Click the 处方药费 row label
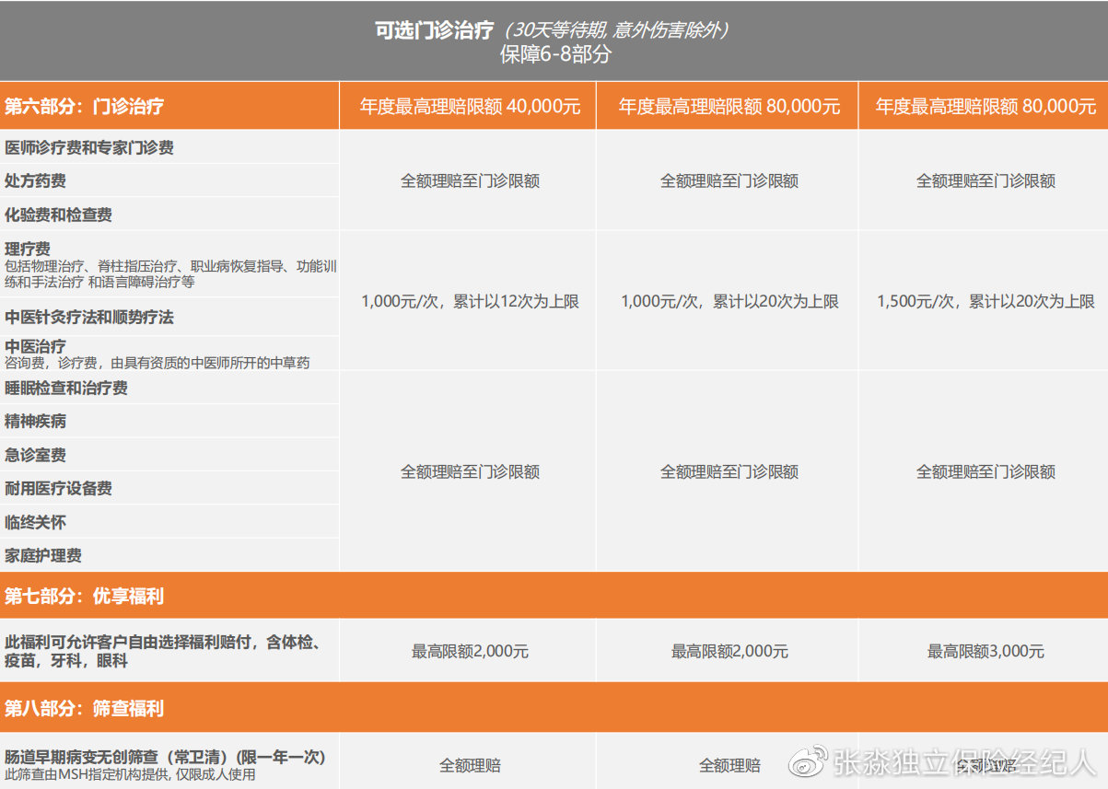Image resolution: width=1108 pixels, height=789 pixels. click(x=40, y=180)
